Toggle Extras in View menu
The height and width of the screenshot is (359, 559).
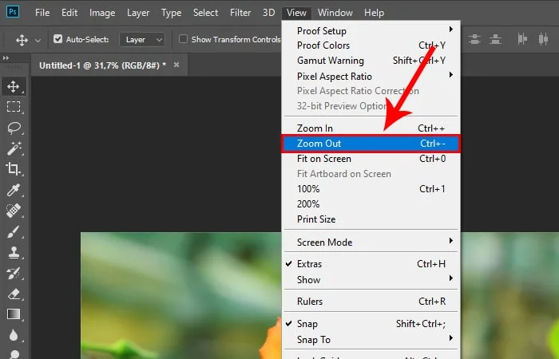[308, 264]
